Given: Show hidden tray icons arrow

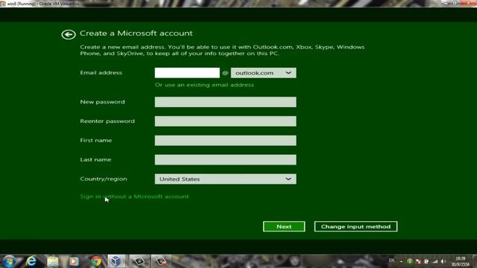Looking at the screenshot, I should pos(401,261).
